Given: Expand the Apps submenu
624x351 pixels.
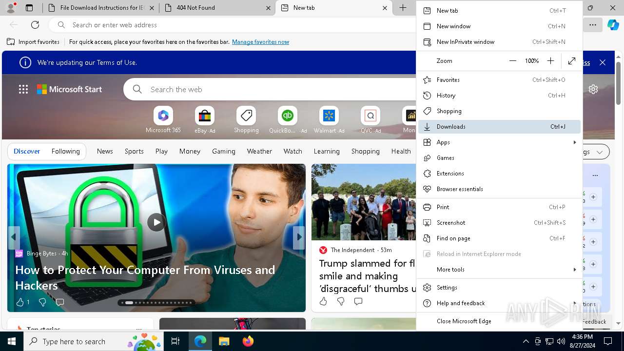Looking at the screenshot, I should click(x=499, y=142).
